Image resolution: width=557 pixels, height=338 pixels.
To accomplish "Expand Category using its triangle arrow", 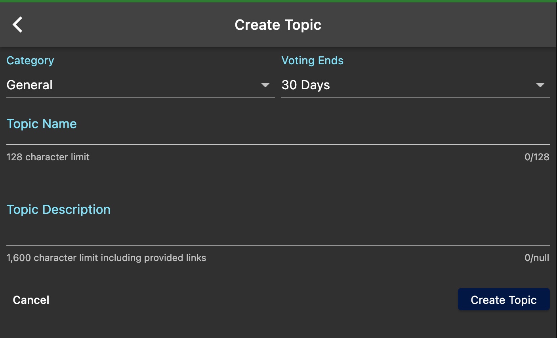I will pyautogui.click(x=265, y=85).
